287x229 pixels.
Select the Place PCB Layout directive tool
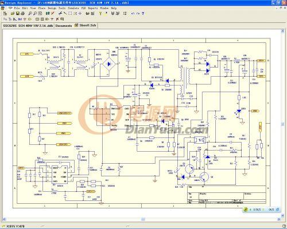coord(62,19)
